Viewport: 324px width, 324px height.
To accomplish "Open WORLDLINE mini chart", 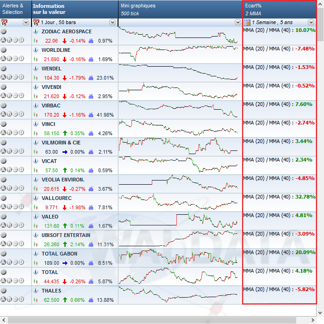I will point(178,54).
